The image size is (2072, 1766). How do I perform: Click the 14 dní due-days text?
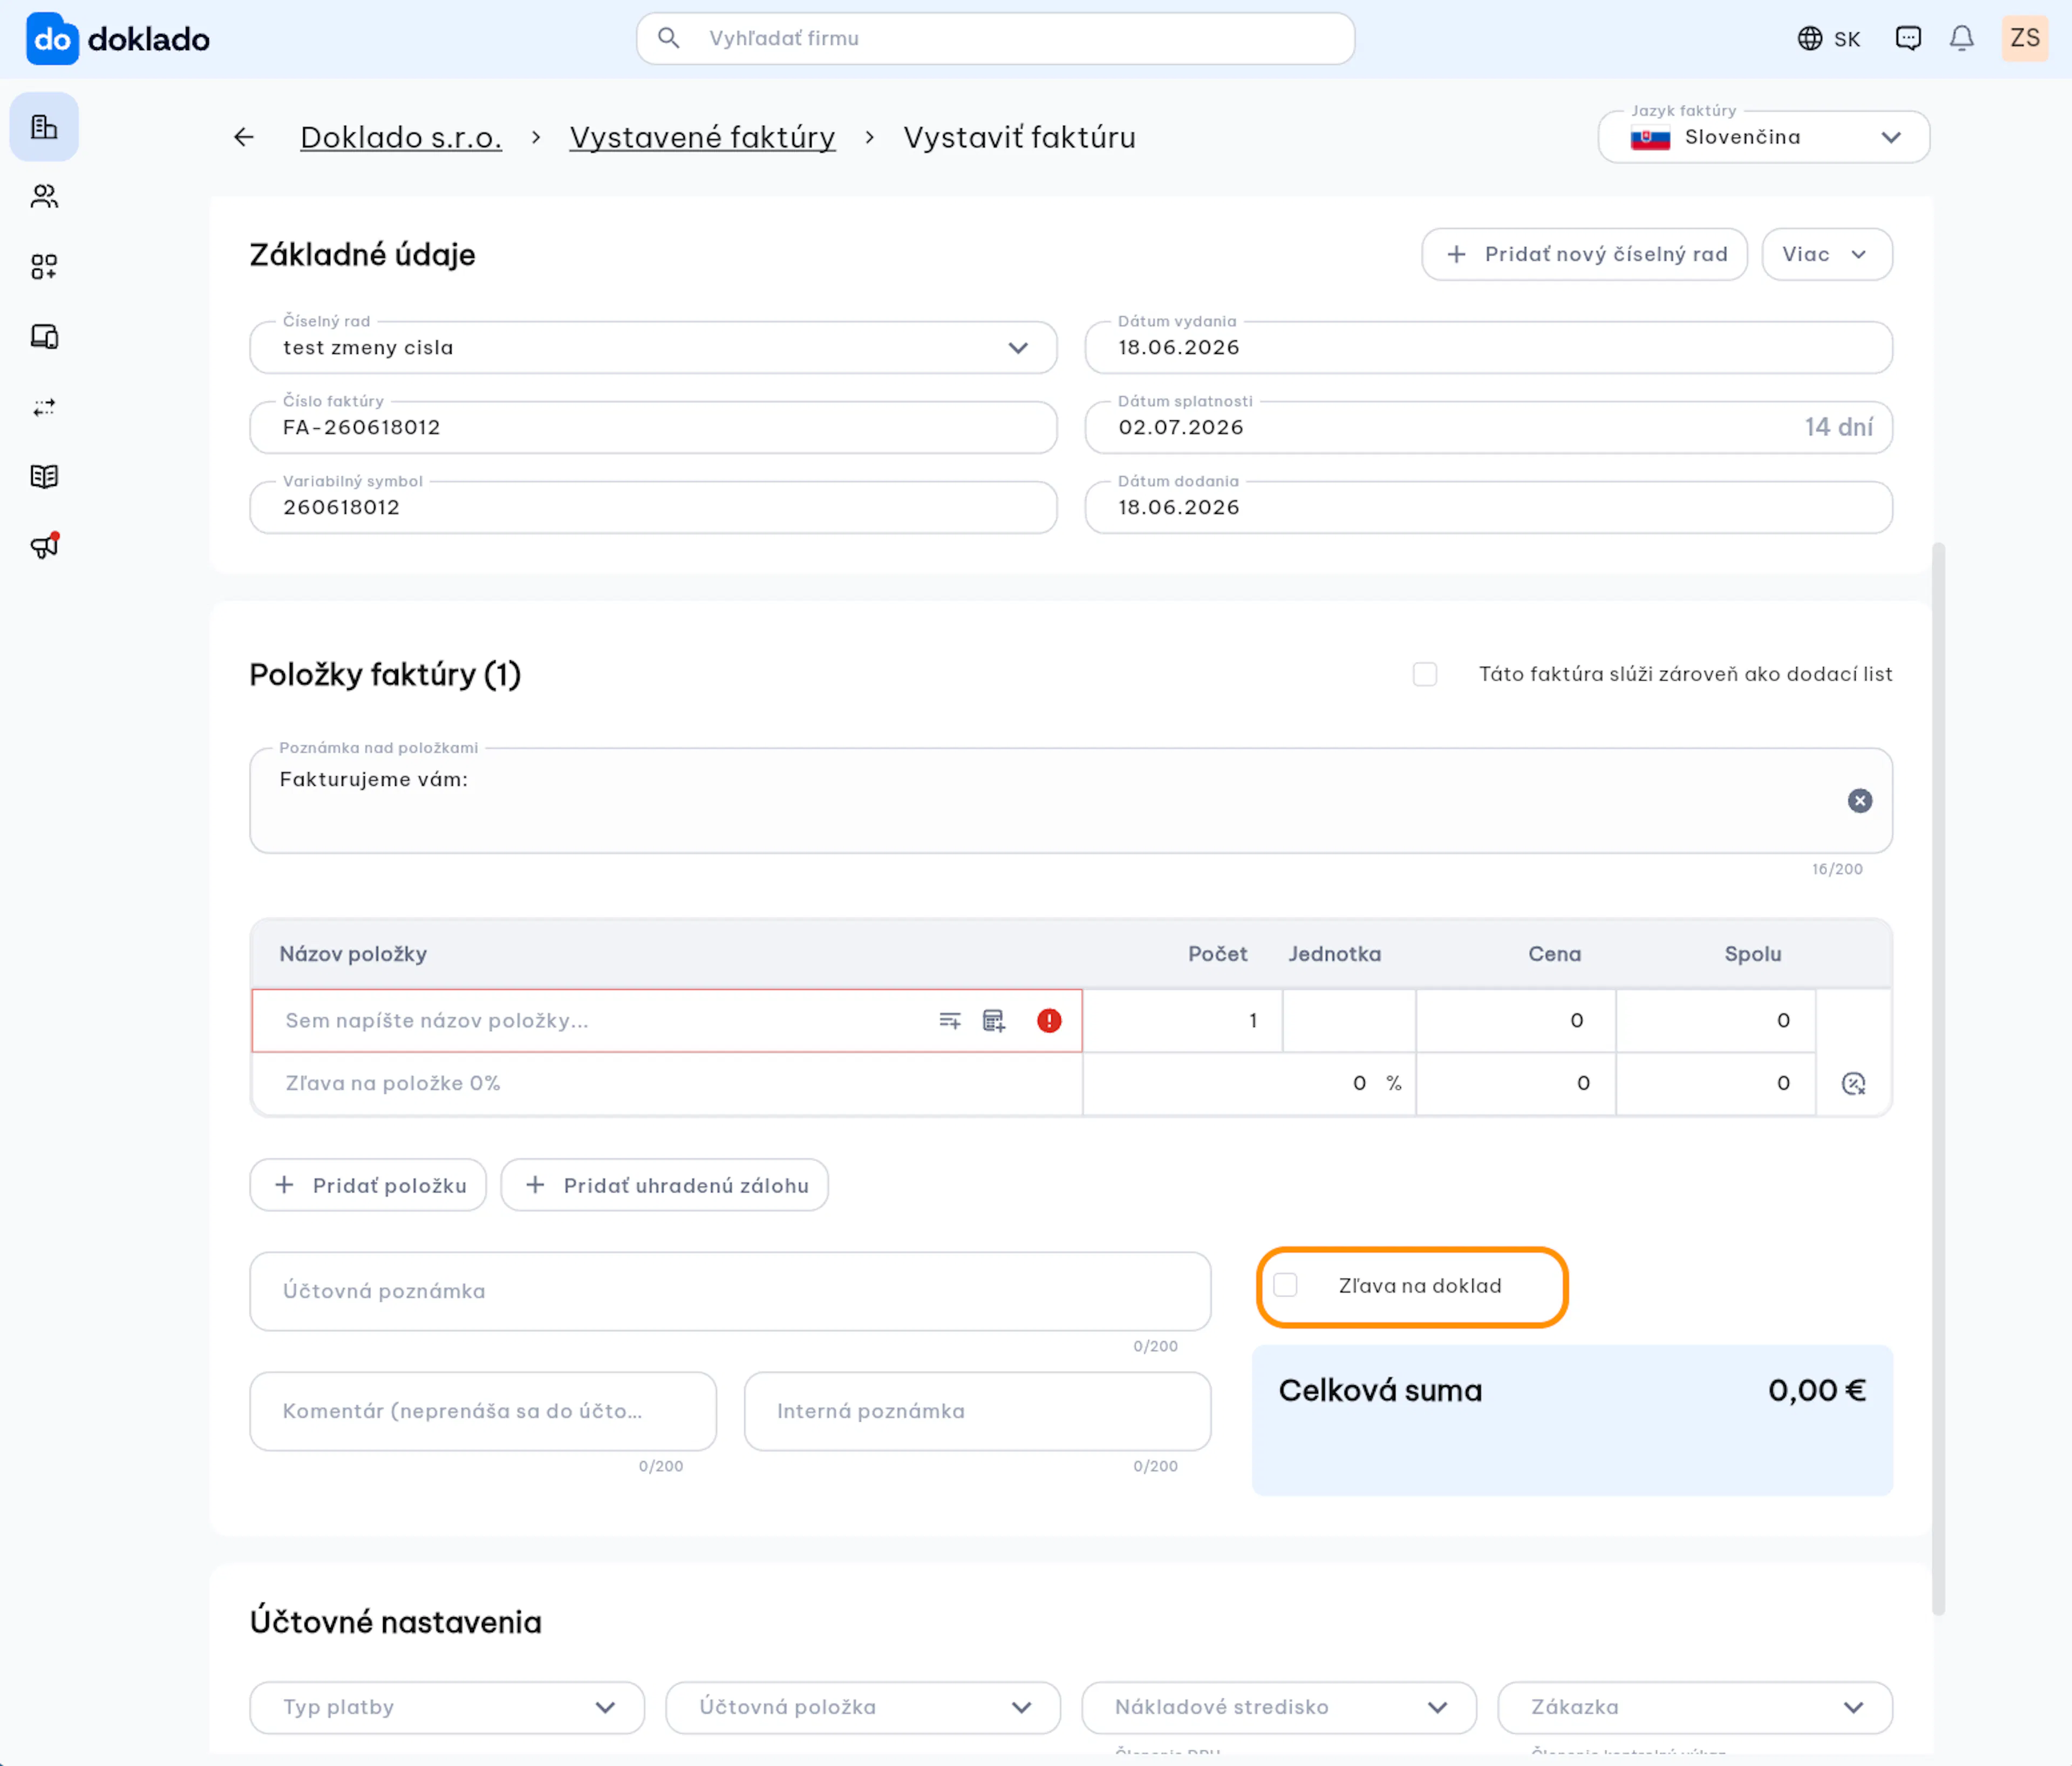point(1839,428)
